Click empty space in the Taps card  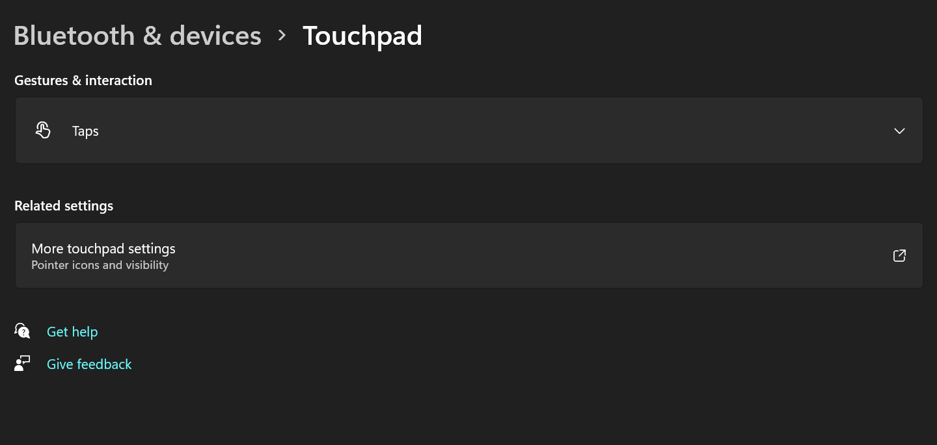point(495,131)
